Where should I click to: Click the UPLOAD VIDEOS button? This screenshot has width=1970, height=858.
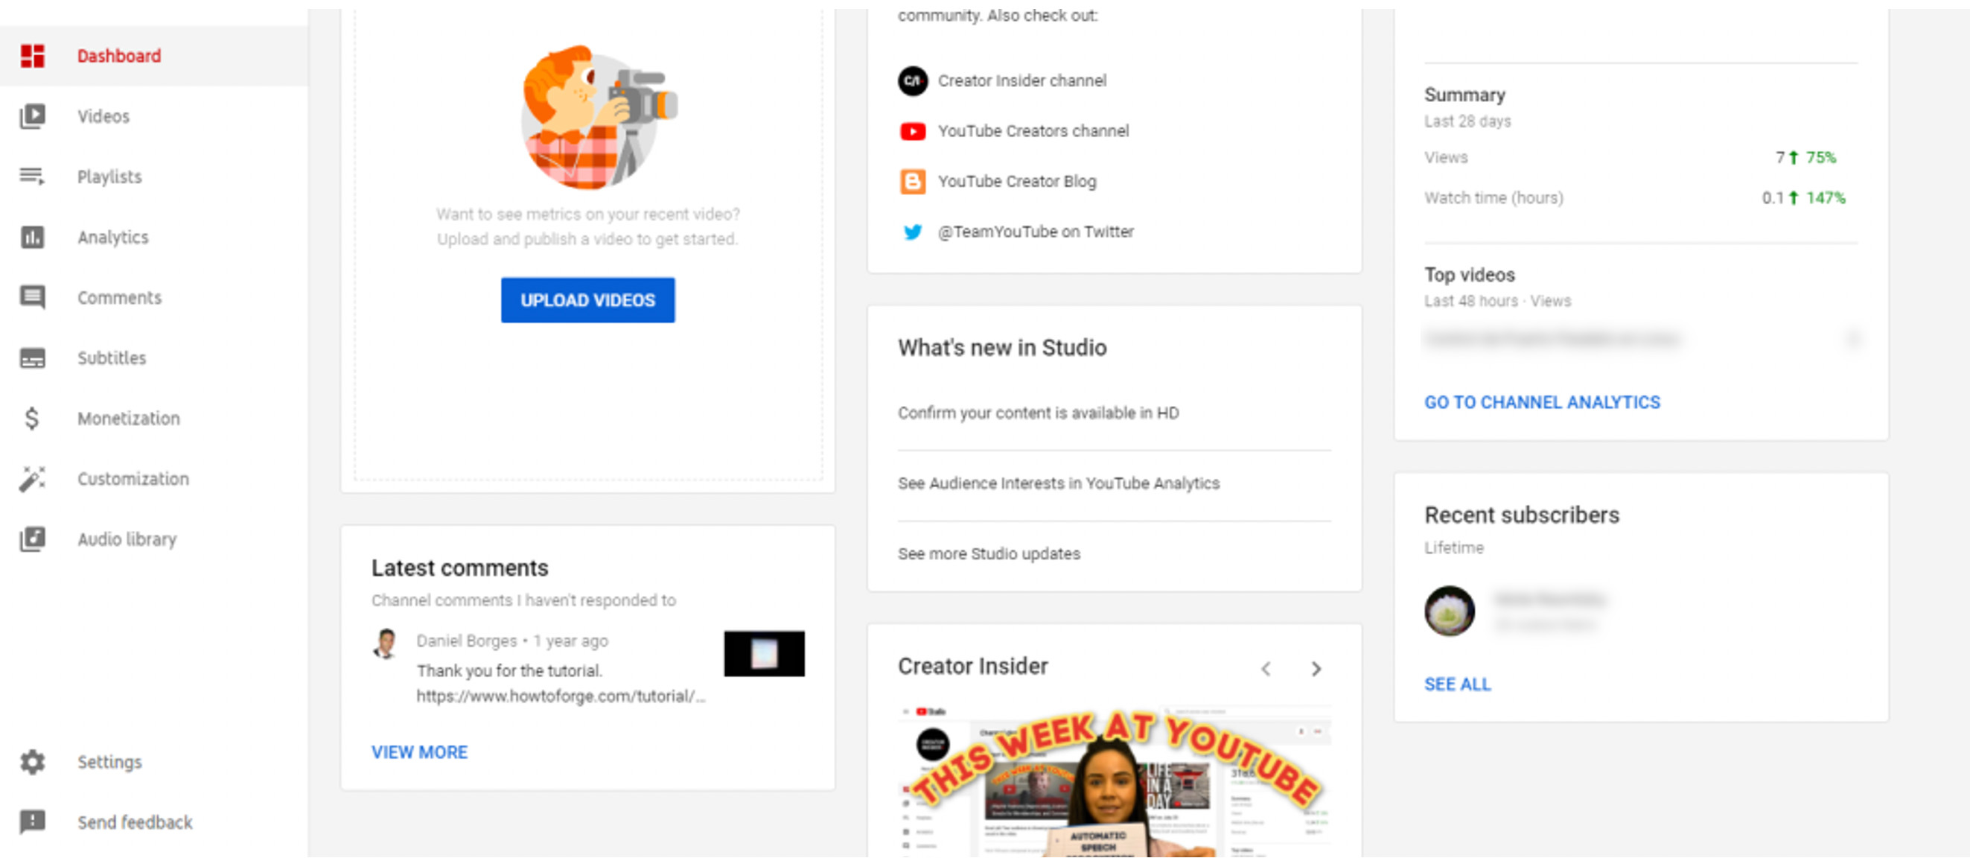click(x=587, y=299)
